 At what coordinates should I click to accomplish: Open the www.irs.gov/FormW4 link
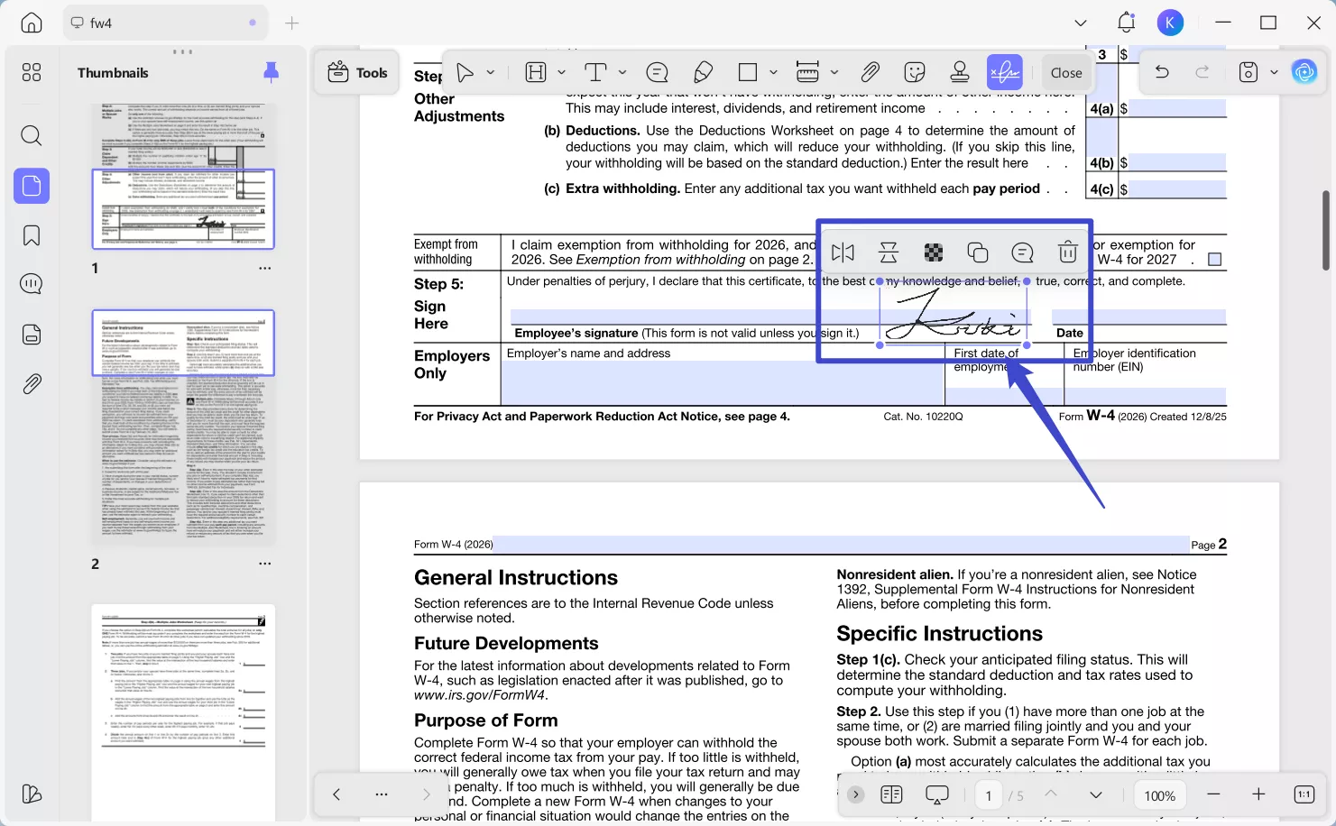point(479,696)
